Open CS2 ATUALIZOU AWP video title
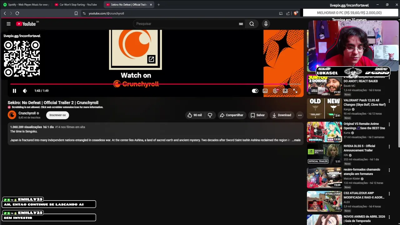 [364, 195]
